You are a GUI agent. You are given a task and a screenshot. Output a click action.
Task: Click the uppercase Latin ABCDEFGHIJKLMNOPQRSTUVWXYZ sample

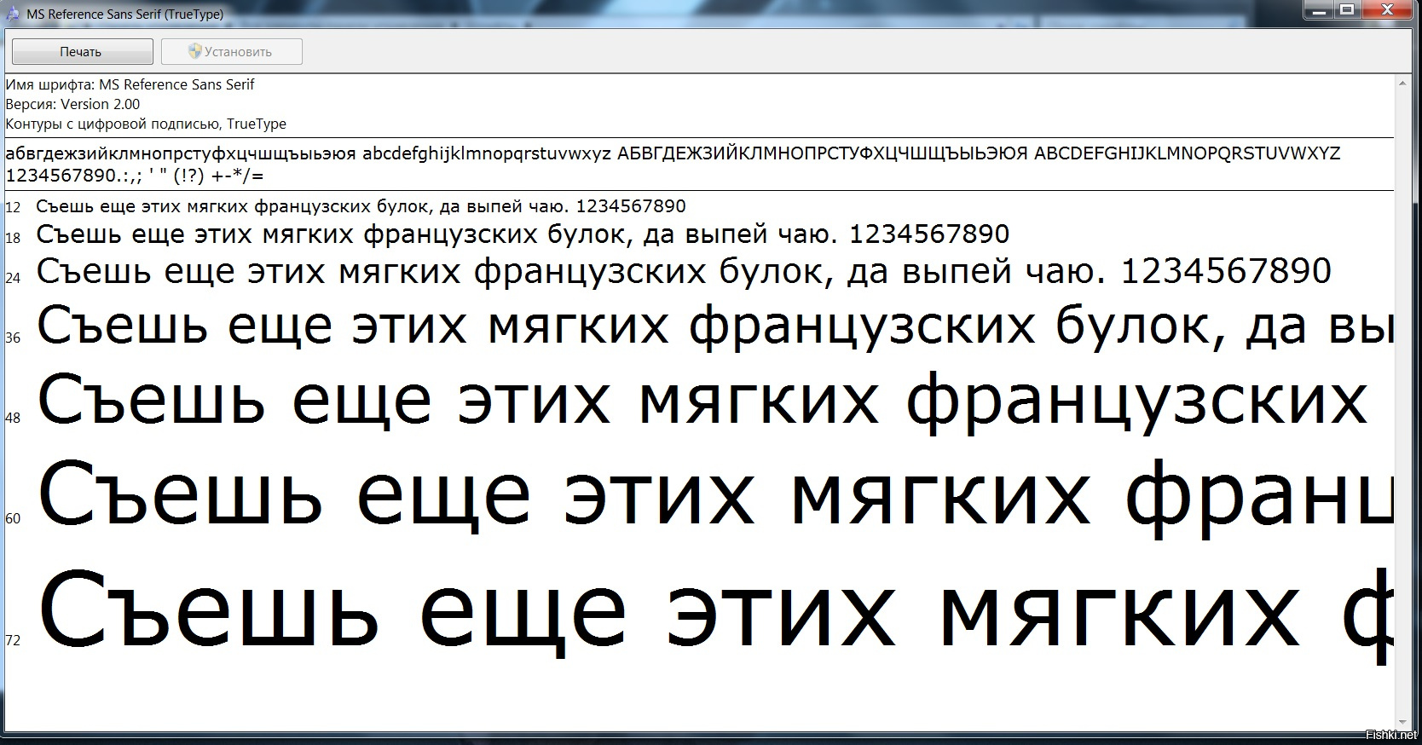coord(1187,153)
